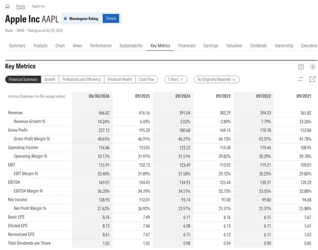Click the Income Statement units header text
The height and width of the screenshot is (250, 318).
[37, 97]
